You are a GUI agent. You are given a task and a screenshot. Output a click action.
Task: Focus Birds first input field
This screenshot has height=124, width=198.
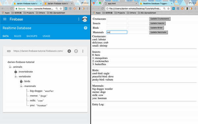[117, 28]
